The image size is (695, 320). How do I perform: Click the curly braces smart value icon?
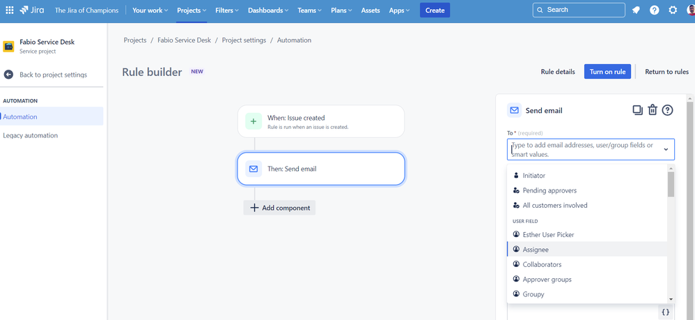(665, 312)
